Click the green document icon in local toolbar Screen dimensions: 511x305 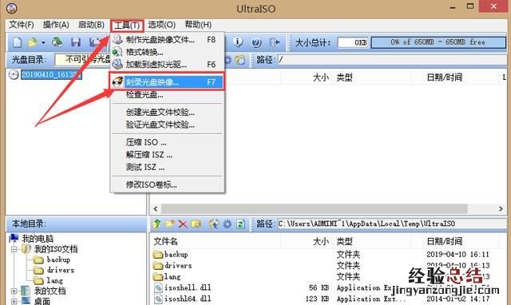point(241,224)
